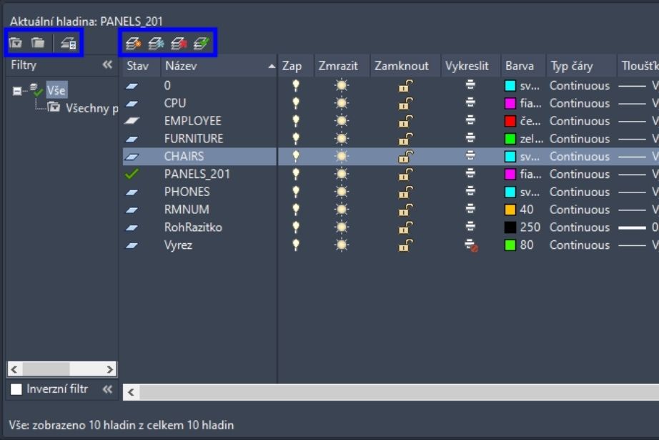The width and height of the screenshot is (659, 440).
Task: Click New Layer Frozen in Viewports icon
Action: 156,44
